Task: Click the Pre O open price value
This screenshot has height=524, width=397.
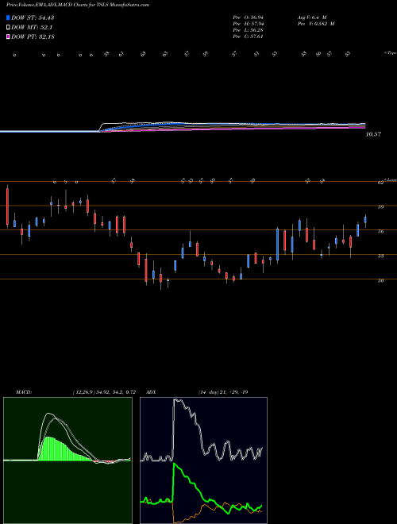Action: (x=248, y=17)
